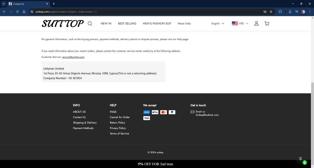Viewport: 314px width, 168px height.
Task: Click the 5% OFF promo banner
Action: [x=155, y=164]
